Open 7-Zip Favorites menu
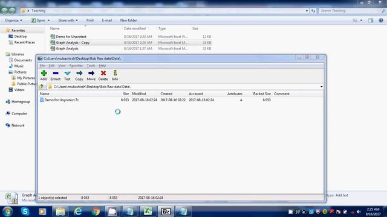This screenshot has width=387, height=217. click(76, 66)
